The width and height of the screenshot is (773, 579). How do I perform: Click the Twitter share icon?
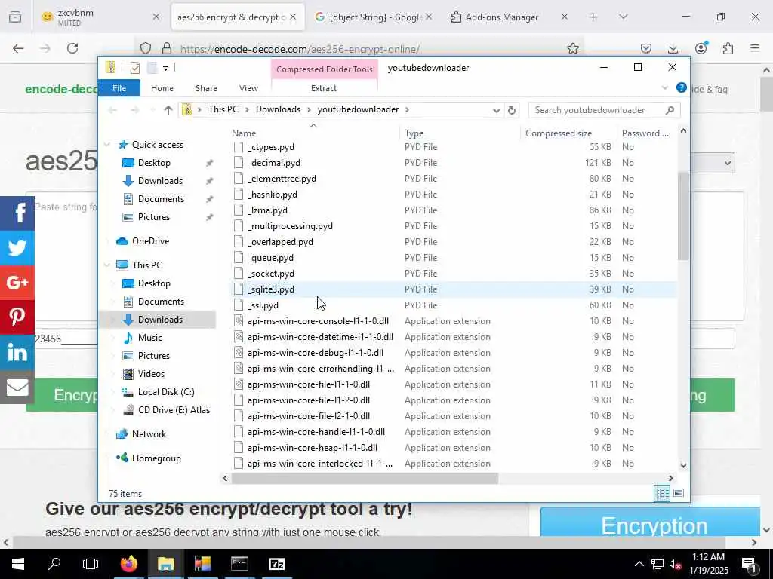[x=17, y=247]
